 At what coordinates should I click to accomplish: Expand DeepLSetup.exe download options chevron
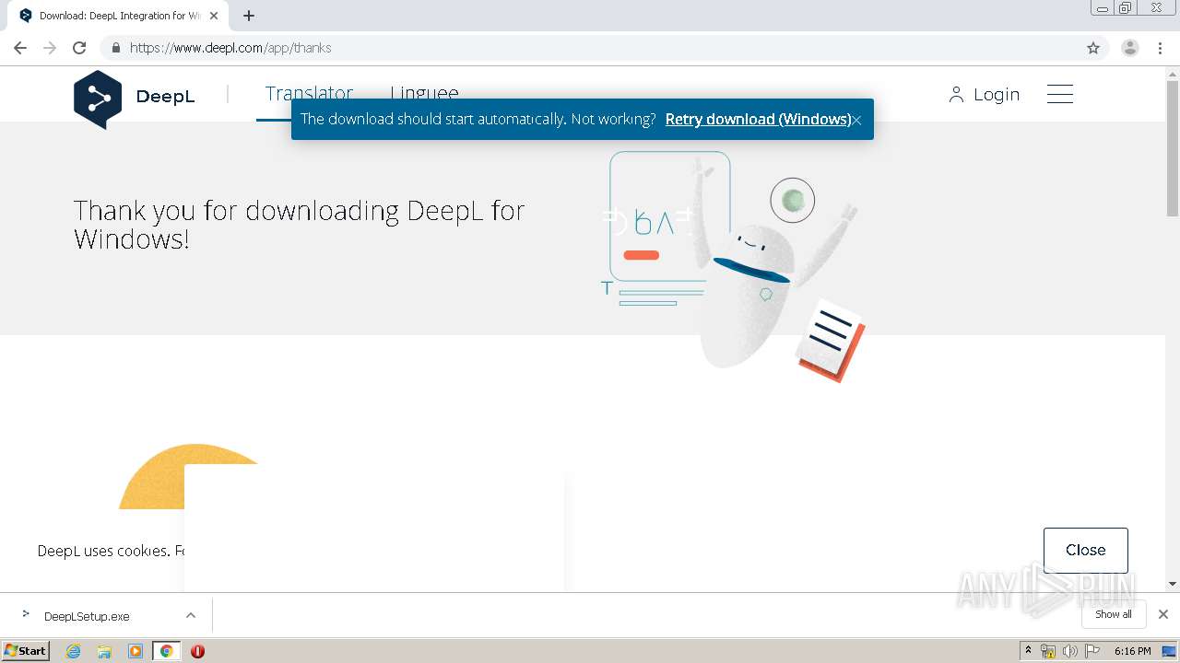[191, 615]
